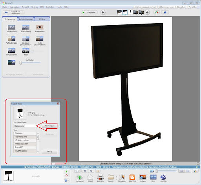Click the Bildschirmschoner link
This screenshot has width=201, height=185.
point(166,7)
